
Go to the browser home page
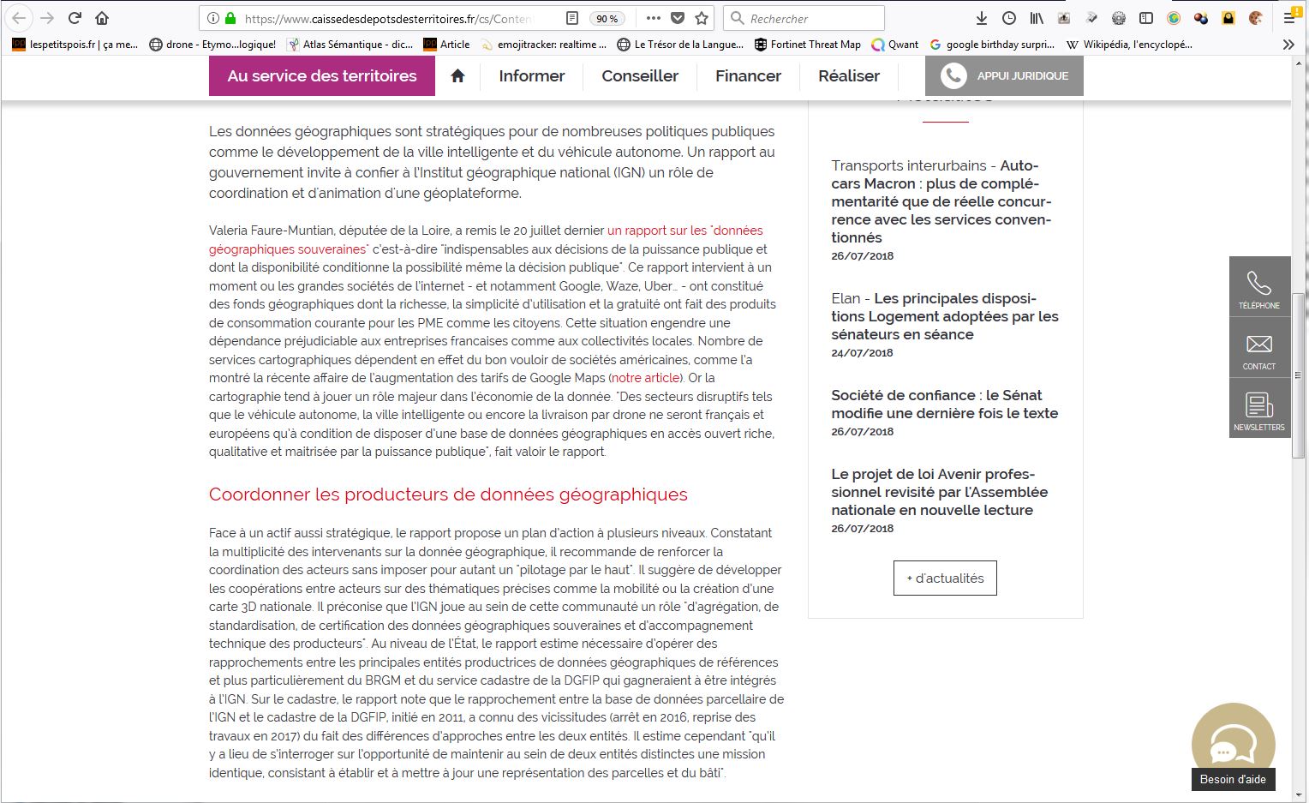102,18
